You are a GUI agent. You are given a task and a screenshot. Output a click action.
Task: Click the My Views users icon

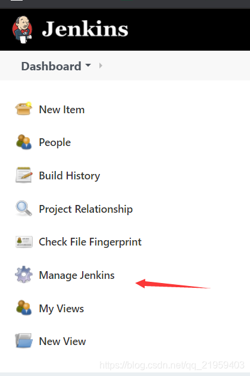tap(24, 307)
